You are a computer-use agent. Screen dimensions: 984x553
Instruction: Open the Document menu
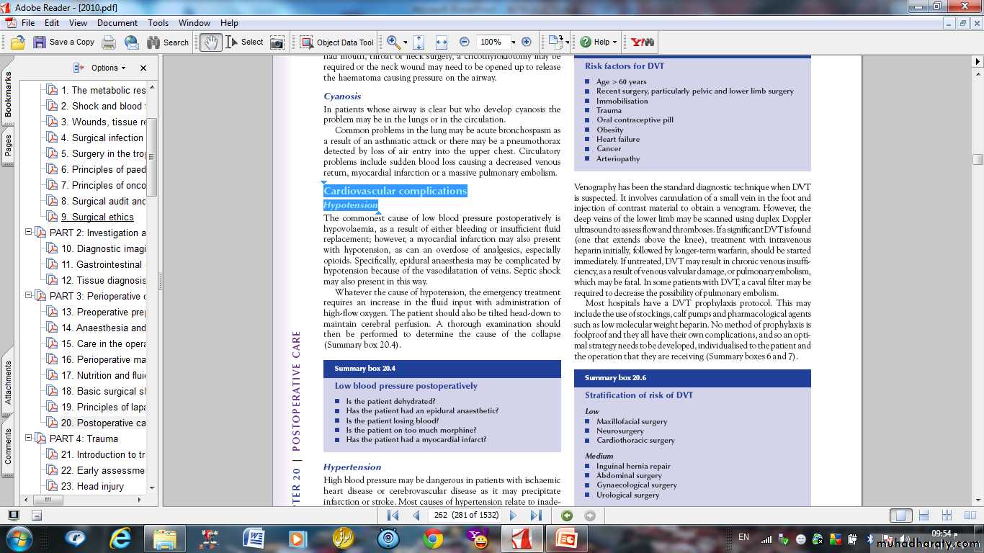click(117, 23)
